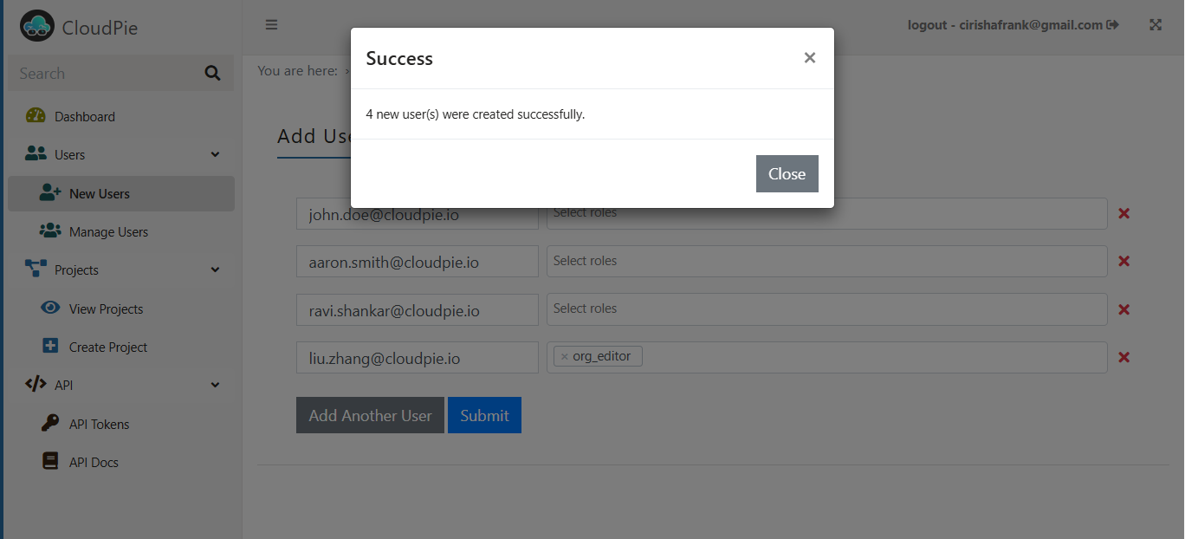
Task: Click the logout arrow icon
Action: pos(1113,25)
